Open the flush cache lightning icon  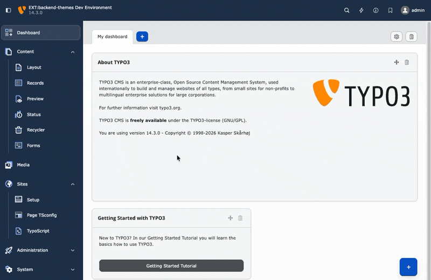tap(361, 10)
